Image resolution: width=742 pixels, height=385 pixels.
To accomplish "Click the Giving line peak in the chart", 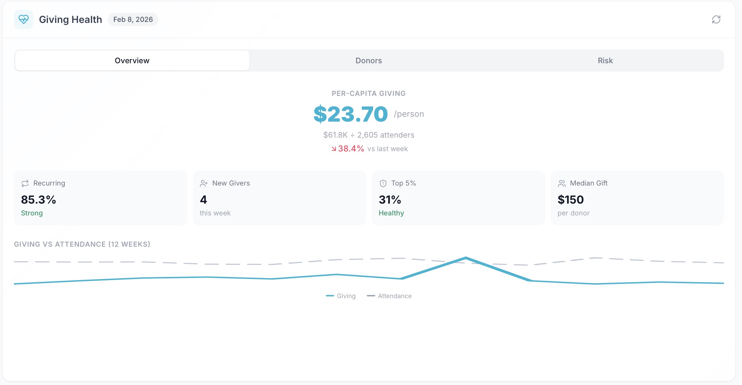I will (466, 257).
